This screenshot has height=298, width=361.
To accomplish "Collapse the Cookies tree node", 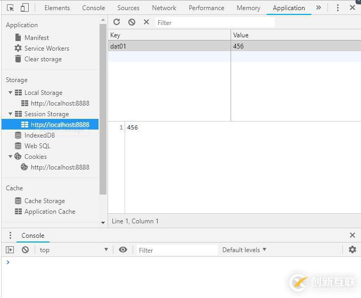I will pos(10,157).
